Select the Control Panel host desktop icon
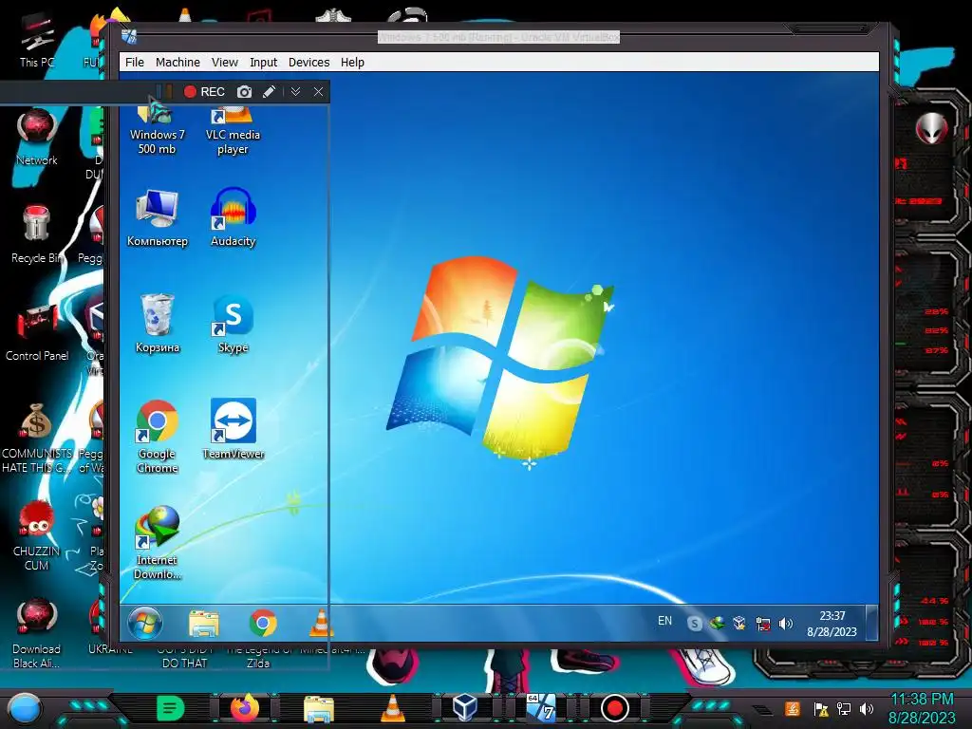972x729 pixels. (x=37, y=332)
